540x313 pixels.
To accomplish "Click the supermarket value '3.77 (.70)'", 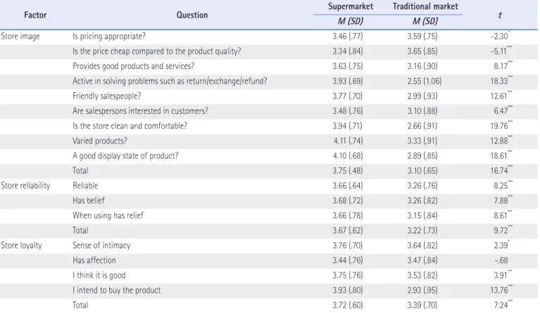I will point(348,96).
